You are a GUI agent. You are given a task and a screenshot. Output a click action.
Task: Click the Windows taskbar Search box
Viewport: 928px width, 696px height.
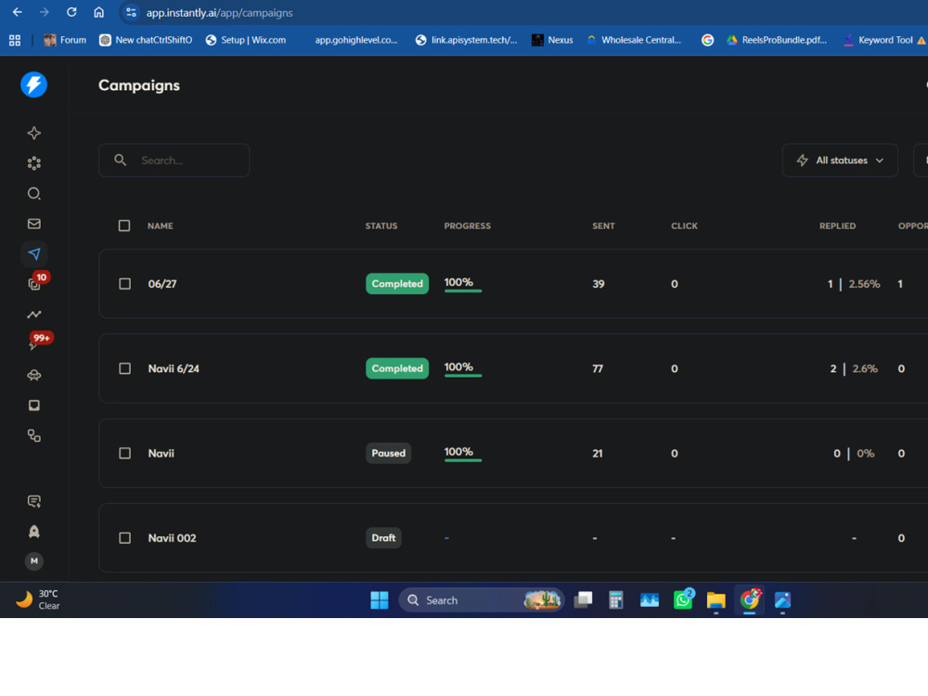click(x=481, y=600)
